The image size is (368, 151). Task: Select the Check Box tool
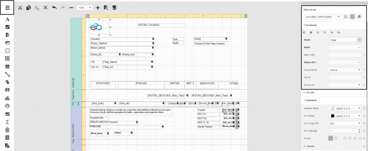tap(7, 27)
